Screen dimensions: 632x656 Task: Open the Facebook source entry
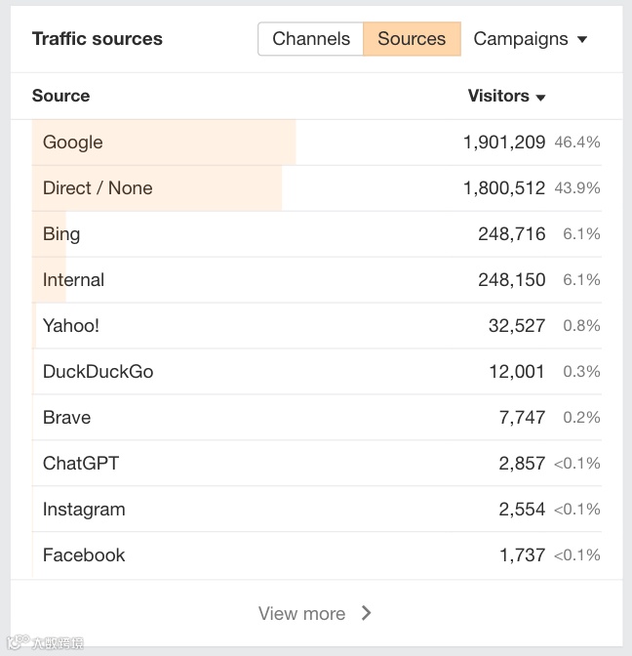84,555
